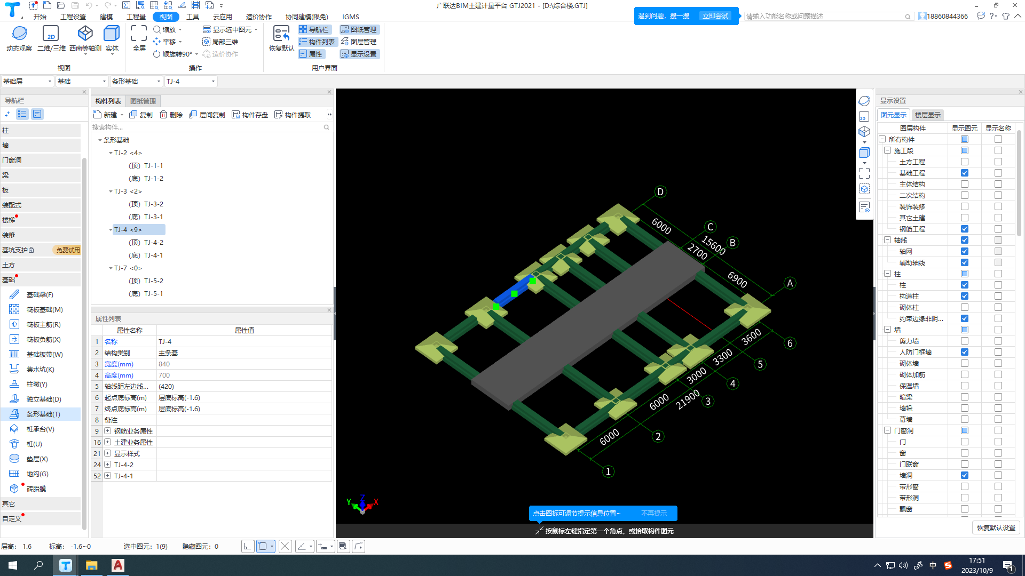Click 恢复默认 layout icon in ribbon
The image size is (1025, 576).
point(281,34)
